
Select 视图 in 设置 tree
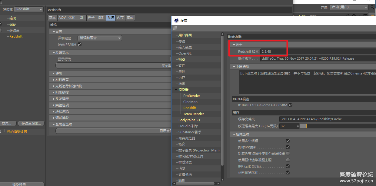(x=182, y=59)
